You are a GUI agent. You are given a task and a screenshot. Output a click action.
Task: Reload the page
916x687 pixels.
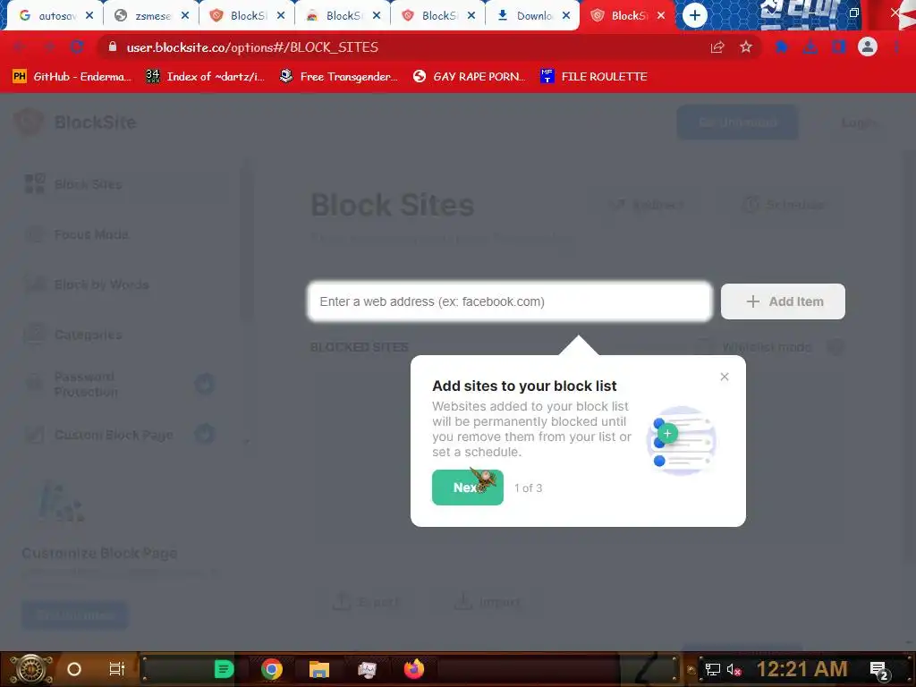click(77, 47)
